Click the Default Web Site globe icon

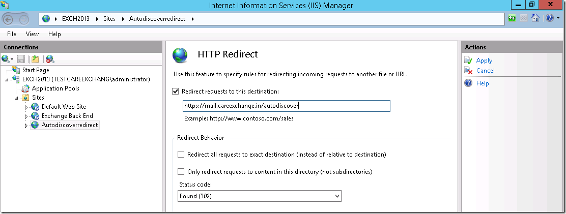(x=35, y=107)
